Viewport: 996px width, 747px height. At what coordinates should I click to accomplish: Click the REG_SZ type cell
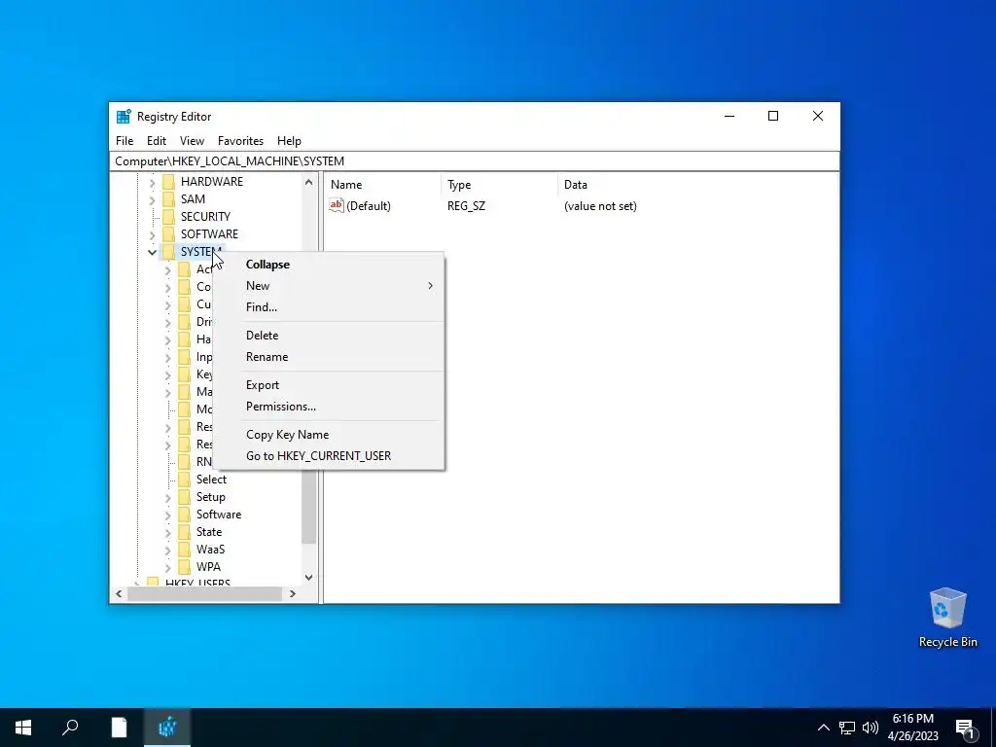point(466,206)
